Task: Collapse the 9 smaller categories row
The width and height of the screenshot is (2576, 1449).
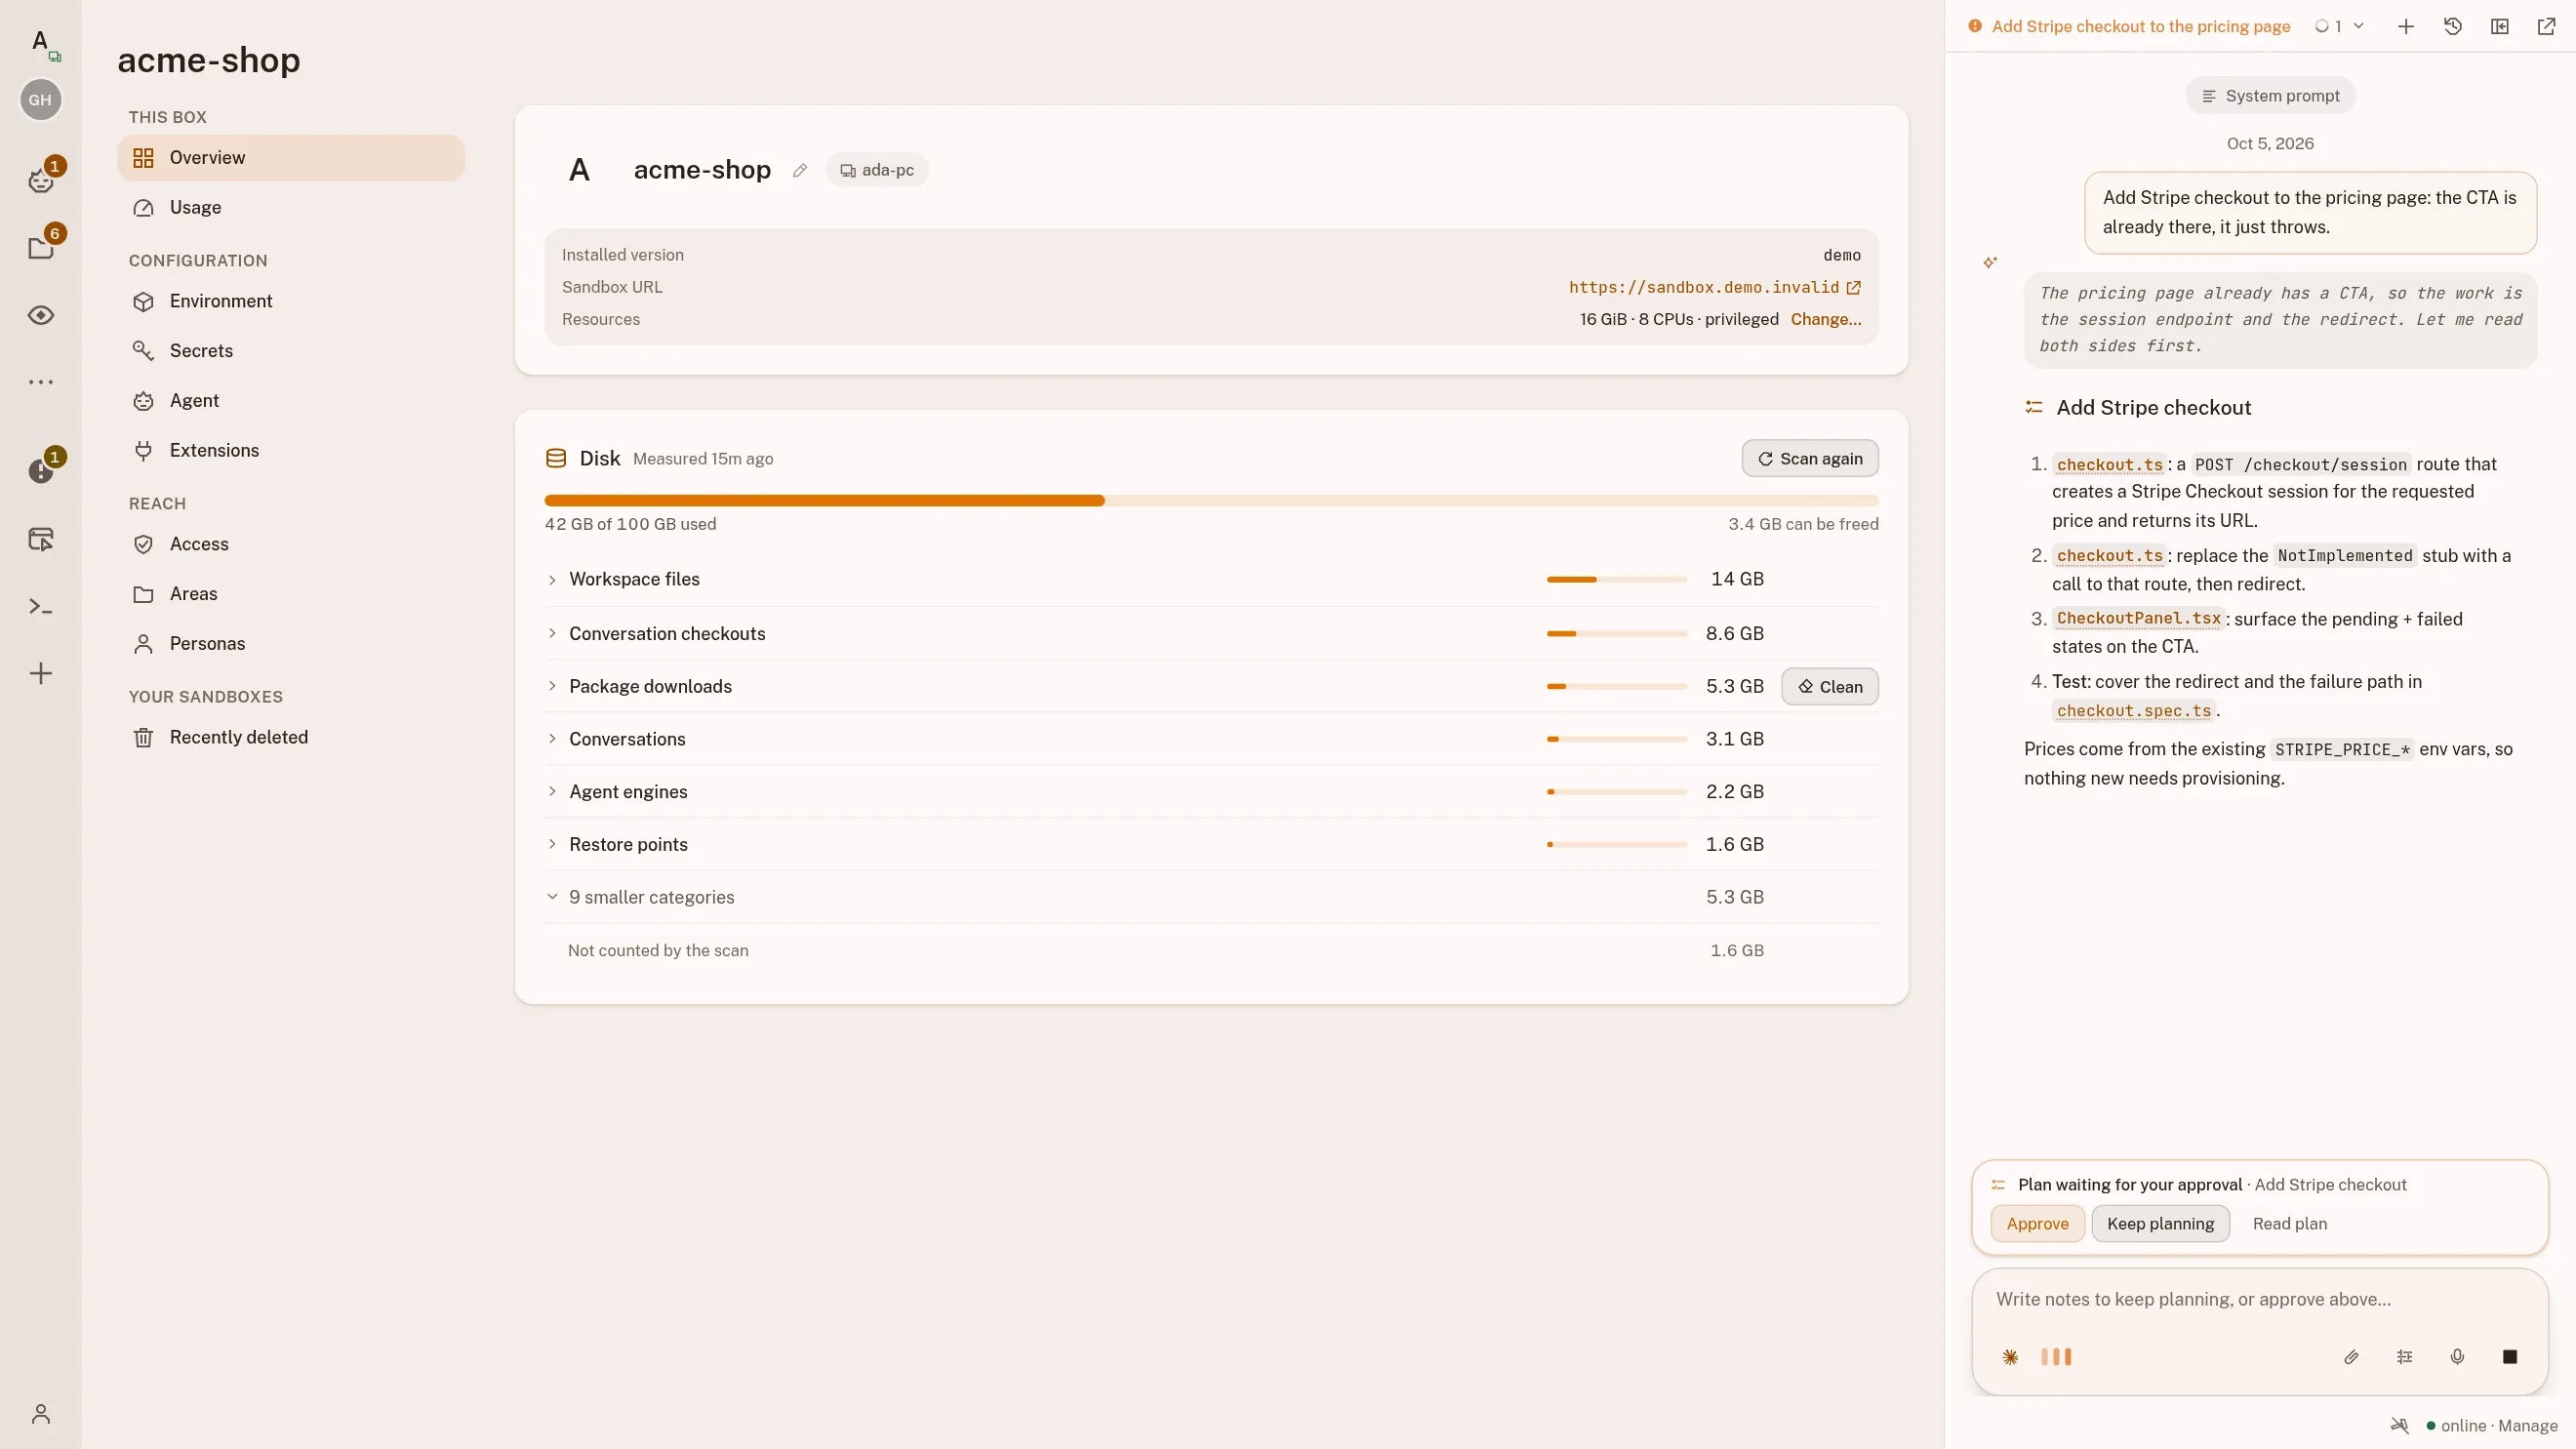Action: (x=1211, y=897)
